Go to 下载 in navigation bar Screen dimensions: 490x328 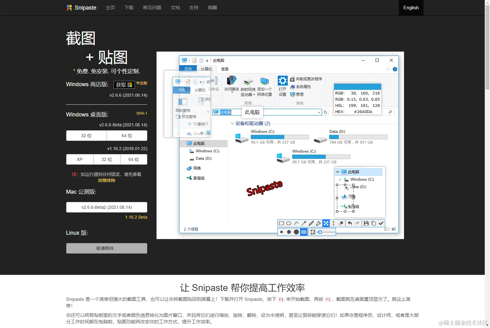(129, 8)
